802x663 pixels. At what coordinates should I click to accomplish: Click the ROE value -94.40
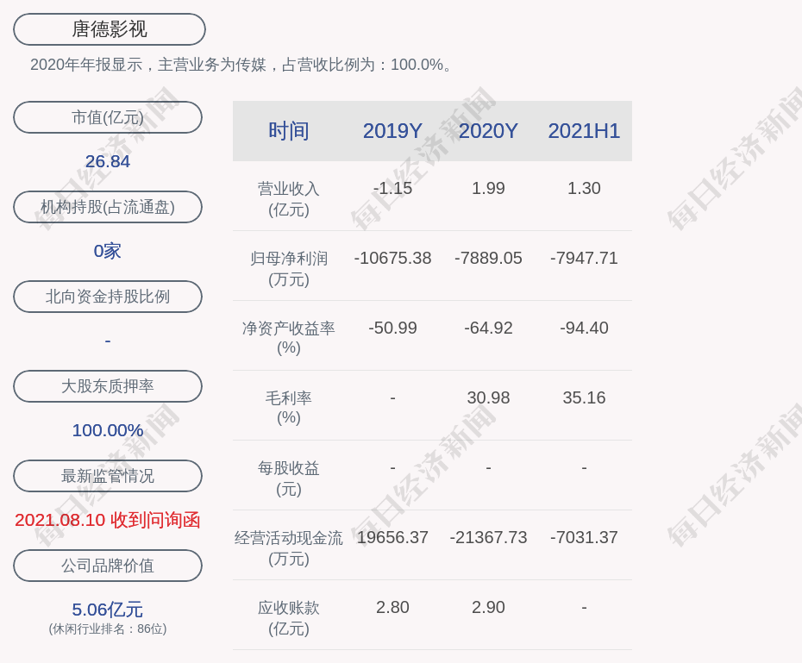click(584, 328)
